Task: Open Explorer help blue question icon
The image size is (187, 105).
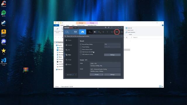Action: point(163,25)
